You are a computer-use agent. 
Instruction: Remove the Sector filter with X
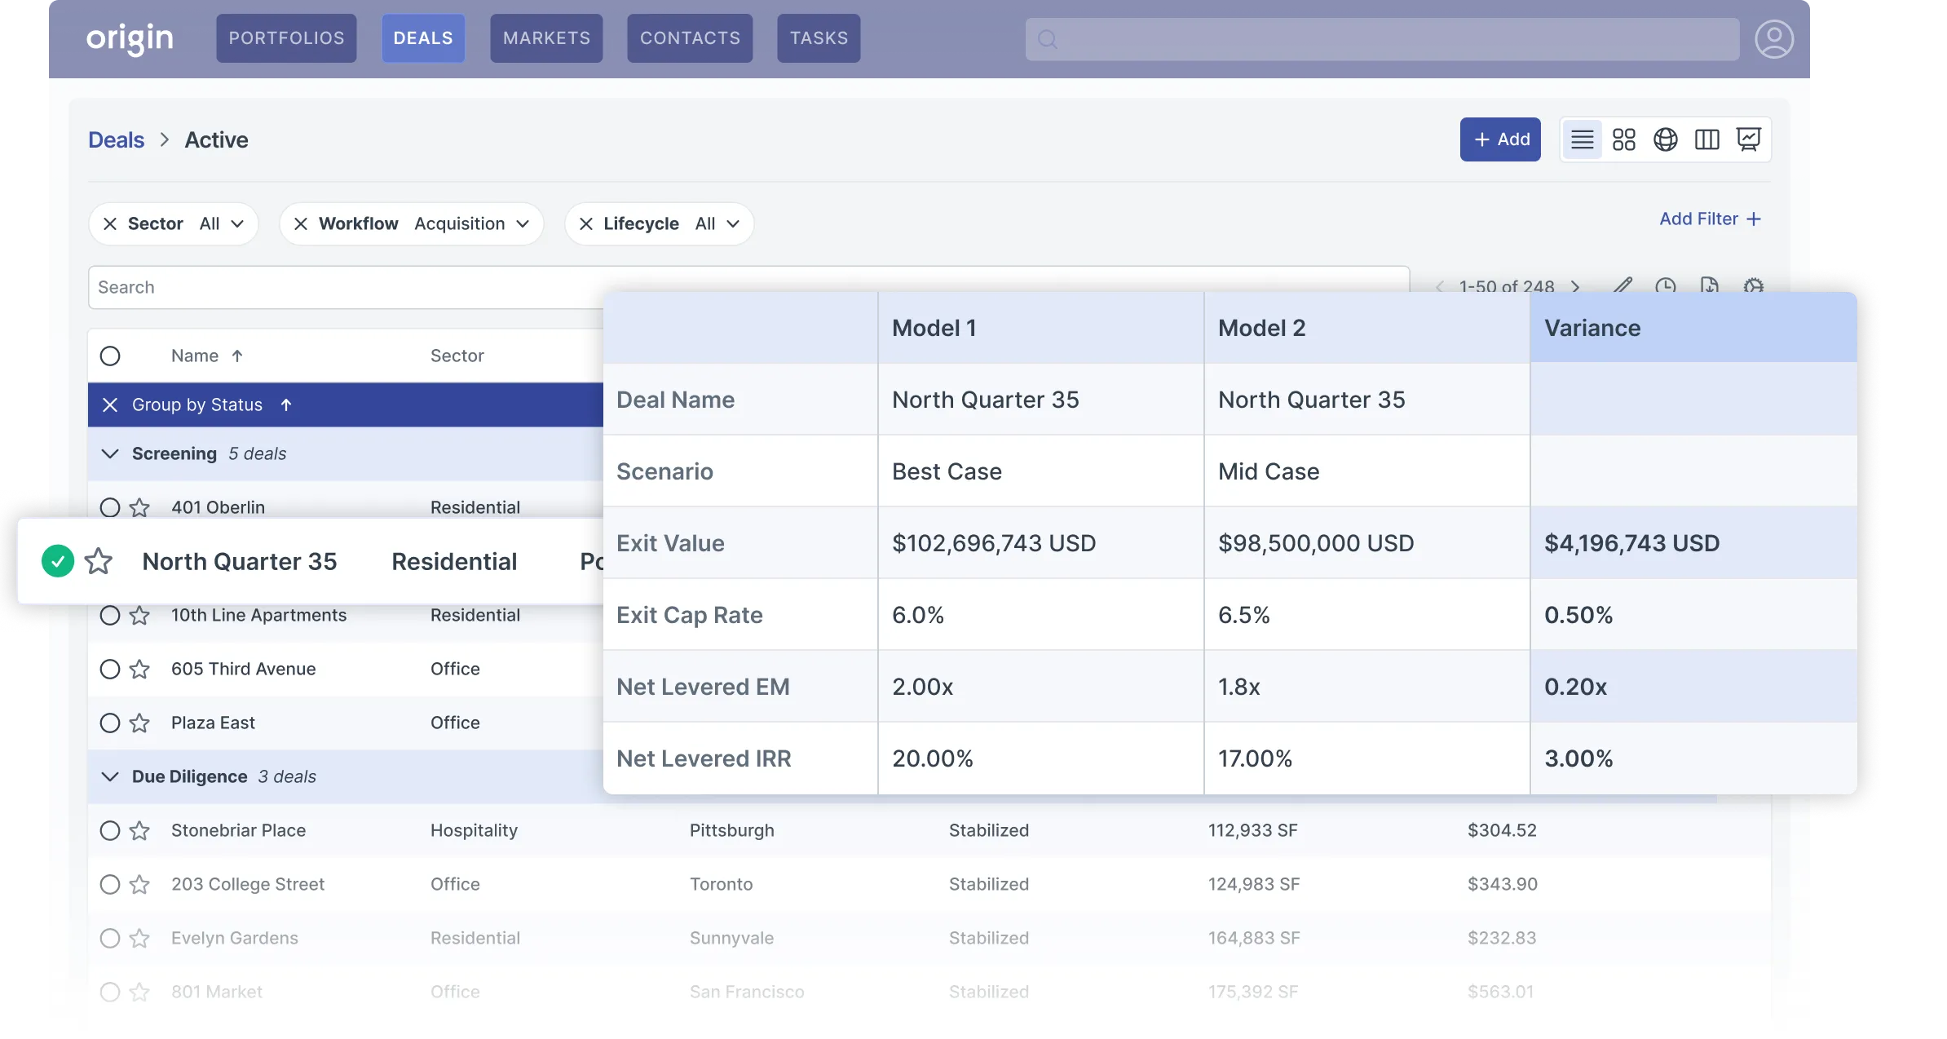click(x=110, y=223)
